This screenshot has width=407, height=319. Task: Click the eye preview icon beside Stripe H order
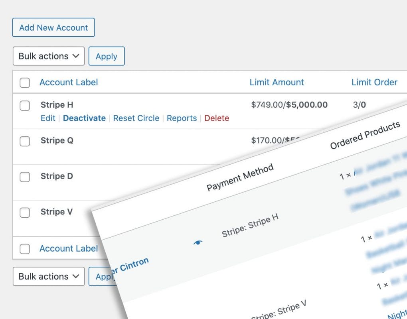[198, 243]
